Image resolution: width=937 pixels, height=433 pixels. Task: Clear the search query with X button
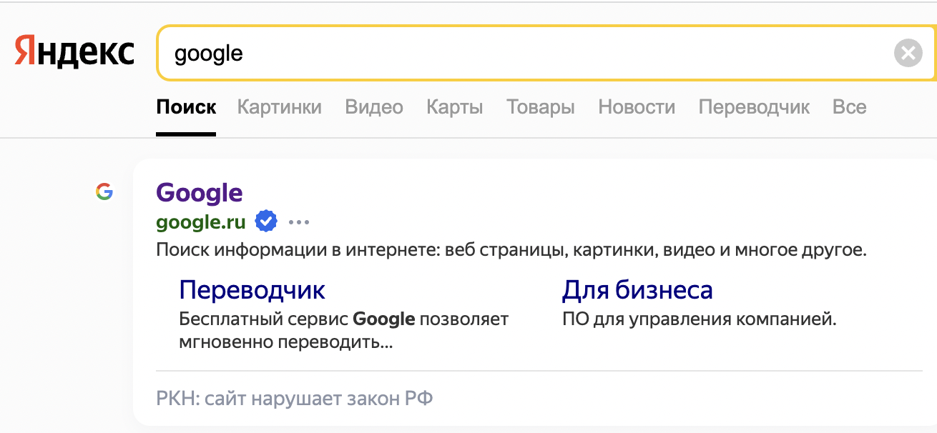pos(908,53)
